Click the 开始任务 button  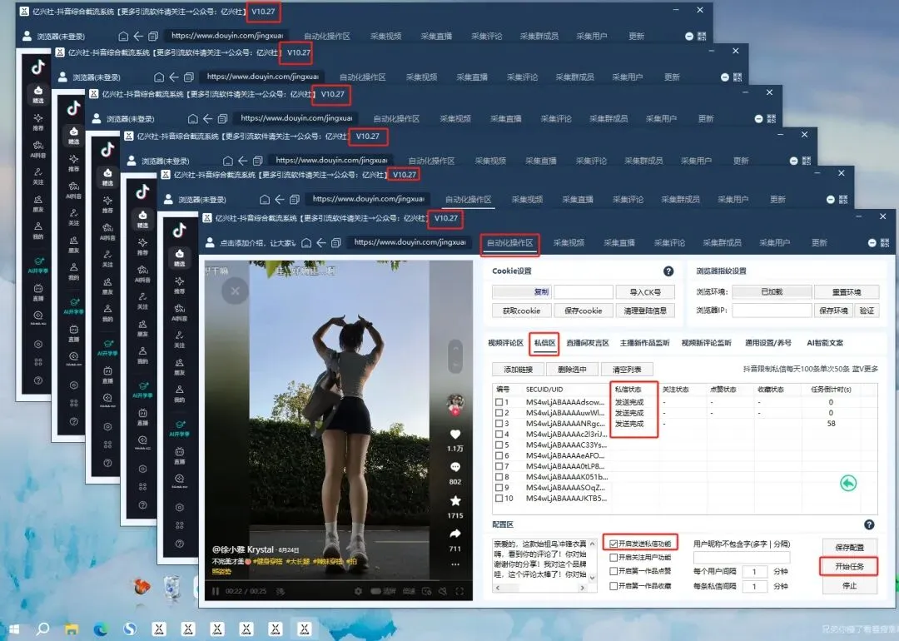click(849, 566)
